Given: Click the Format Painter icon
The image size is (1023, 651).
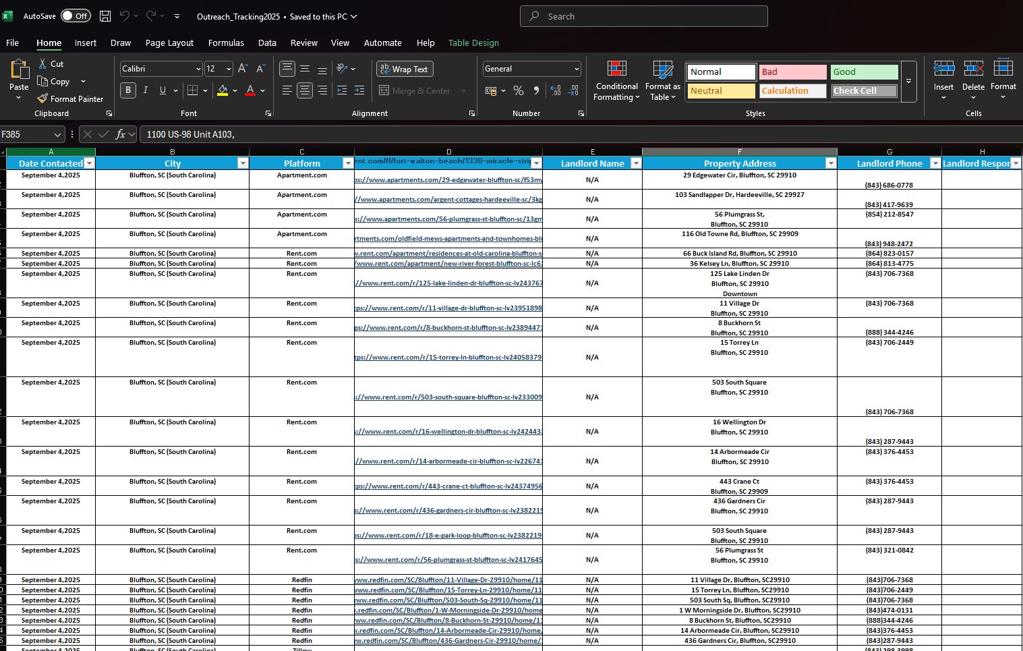Looking at the screenshot, I should [43, 98].
